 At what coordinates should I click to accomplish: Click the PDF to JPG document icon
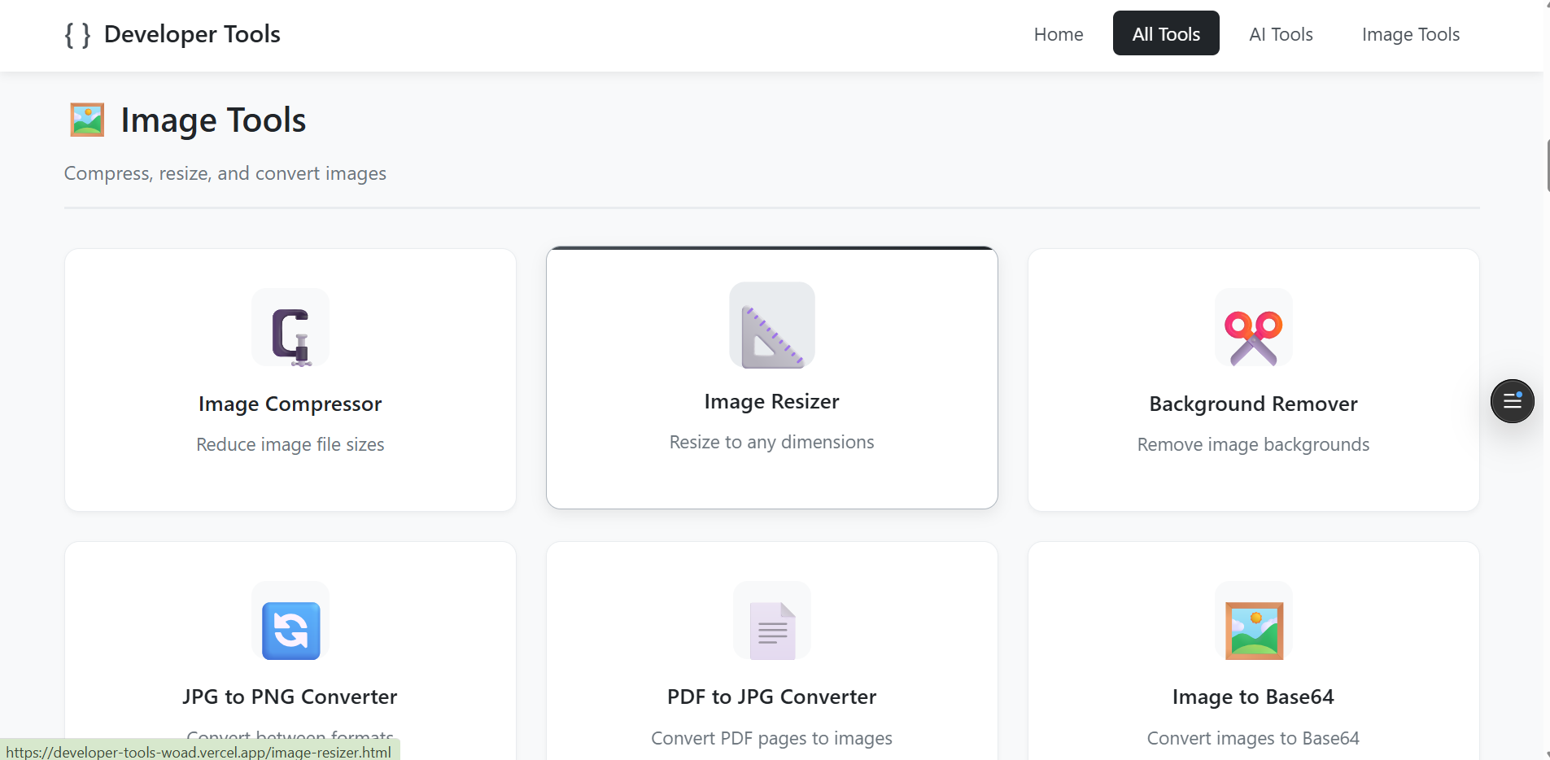point(772,630)
